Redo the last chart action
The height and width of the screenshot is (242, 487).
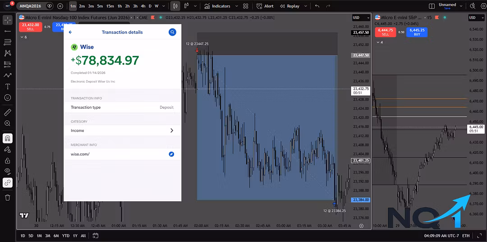point(328,6)
